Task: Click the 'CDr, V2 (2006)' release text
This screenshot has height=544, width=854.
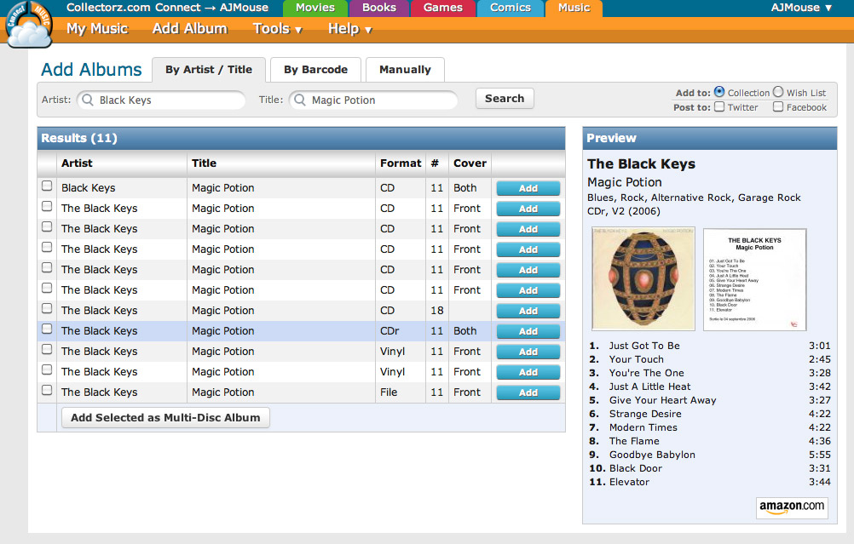Action: [624, 211]
